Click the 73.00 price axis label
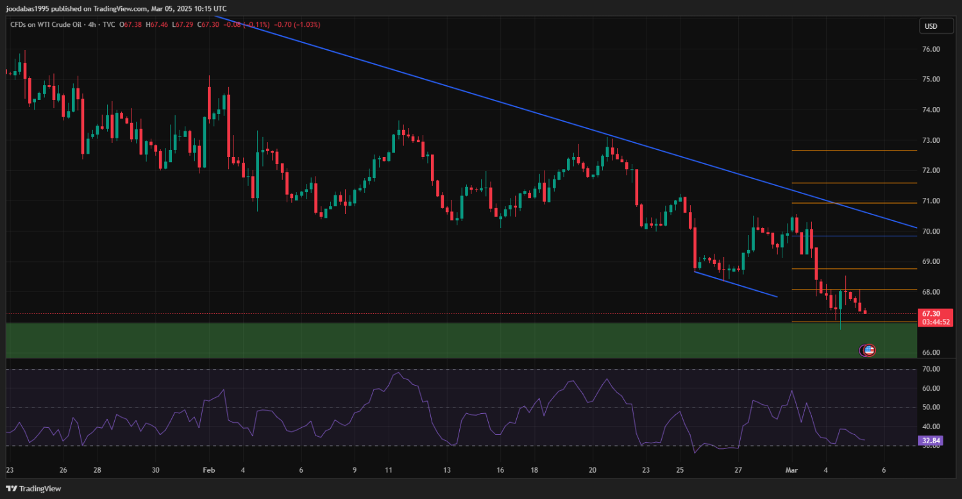 [x=931, y=140]
